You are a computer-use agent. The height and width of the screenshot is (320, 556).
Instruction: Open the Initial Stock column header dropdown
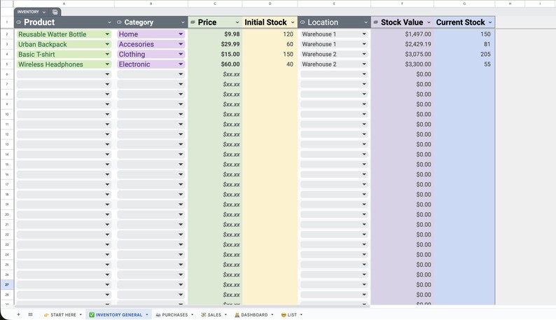coord(293,22)
